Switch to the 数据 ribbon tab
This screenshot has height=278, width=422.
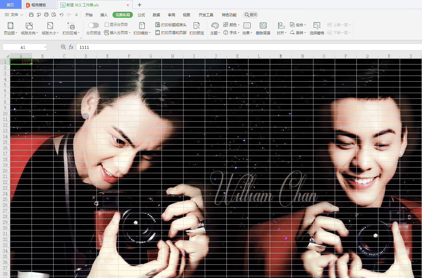coord(156,15)
